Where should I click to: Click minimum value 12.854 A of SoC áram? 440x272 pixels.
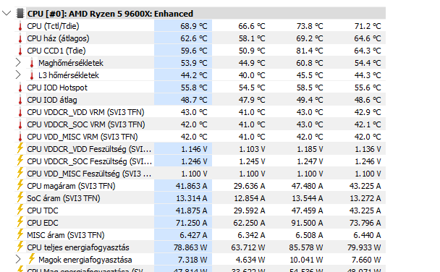pyautogui.click(x=250, y=198)
